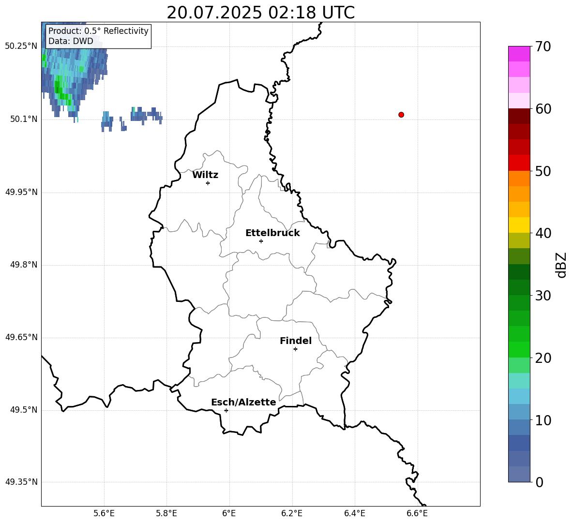The image size is (573, 523).
Task: Pick the dark maroon swatch just below 60 dBZ
Action: [519, 116]
